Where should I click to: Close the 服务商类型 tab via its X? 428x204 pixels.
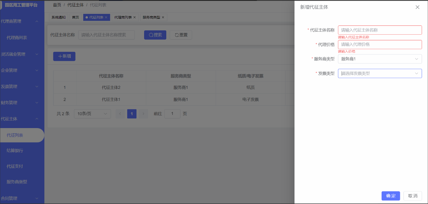pos(163,17)
